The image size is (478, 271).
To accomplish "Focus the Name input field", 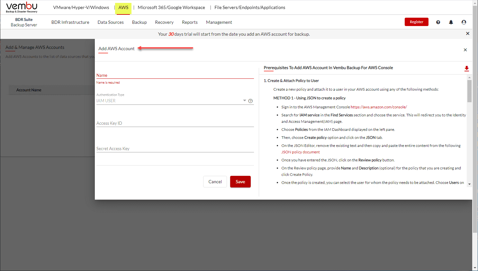I will [x=175, y=75].
